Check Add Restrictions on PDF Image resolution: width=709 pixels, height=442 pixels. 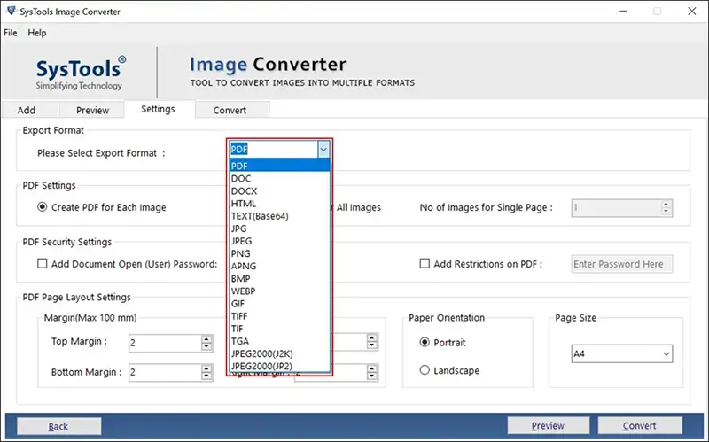point(425,263)
